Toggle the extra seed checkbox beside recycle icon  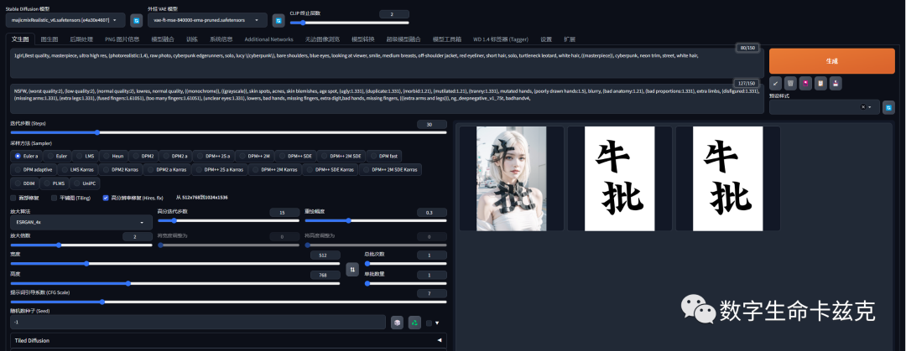point(429,323)
